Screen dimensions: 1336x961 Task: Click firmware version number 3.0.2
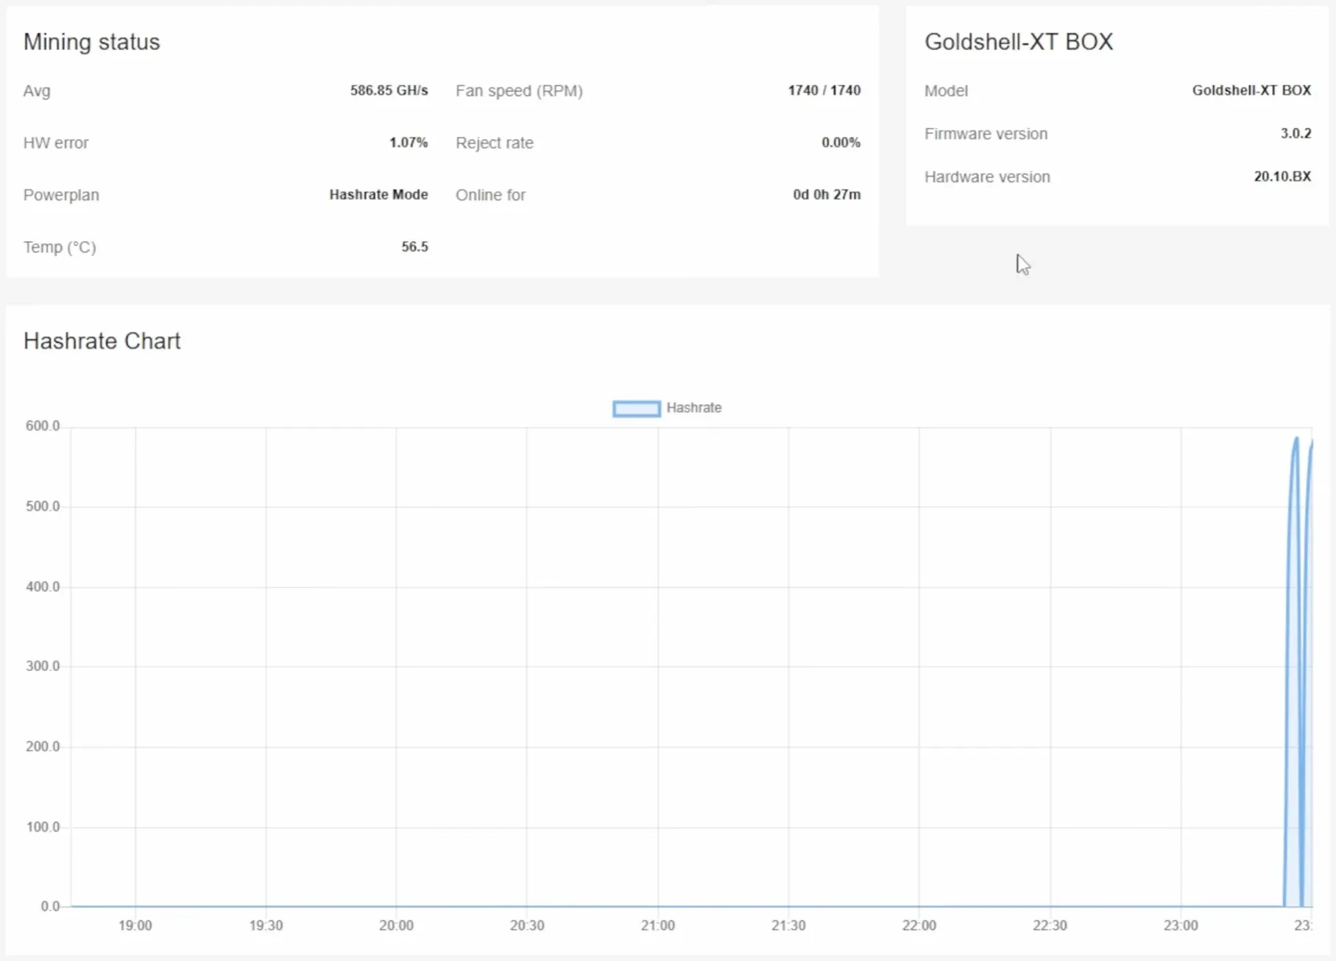[1296, 134]
